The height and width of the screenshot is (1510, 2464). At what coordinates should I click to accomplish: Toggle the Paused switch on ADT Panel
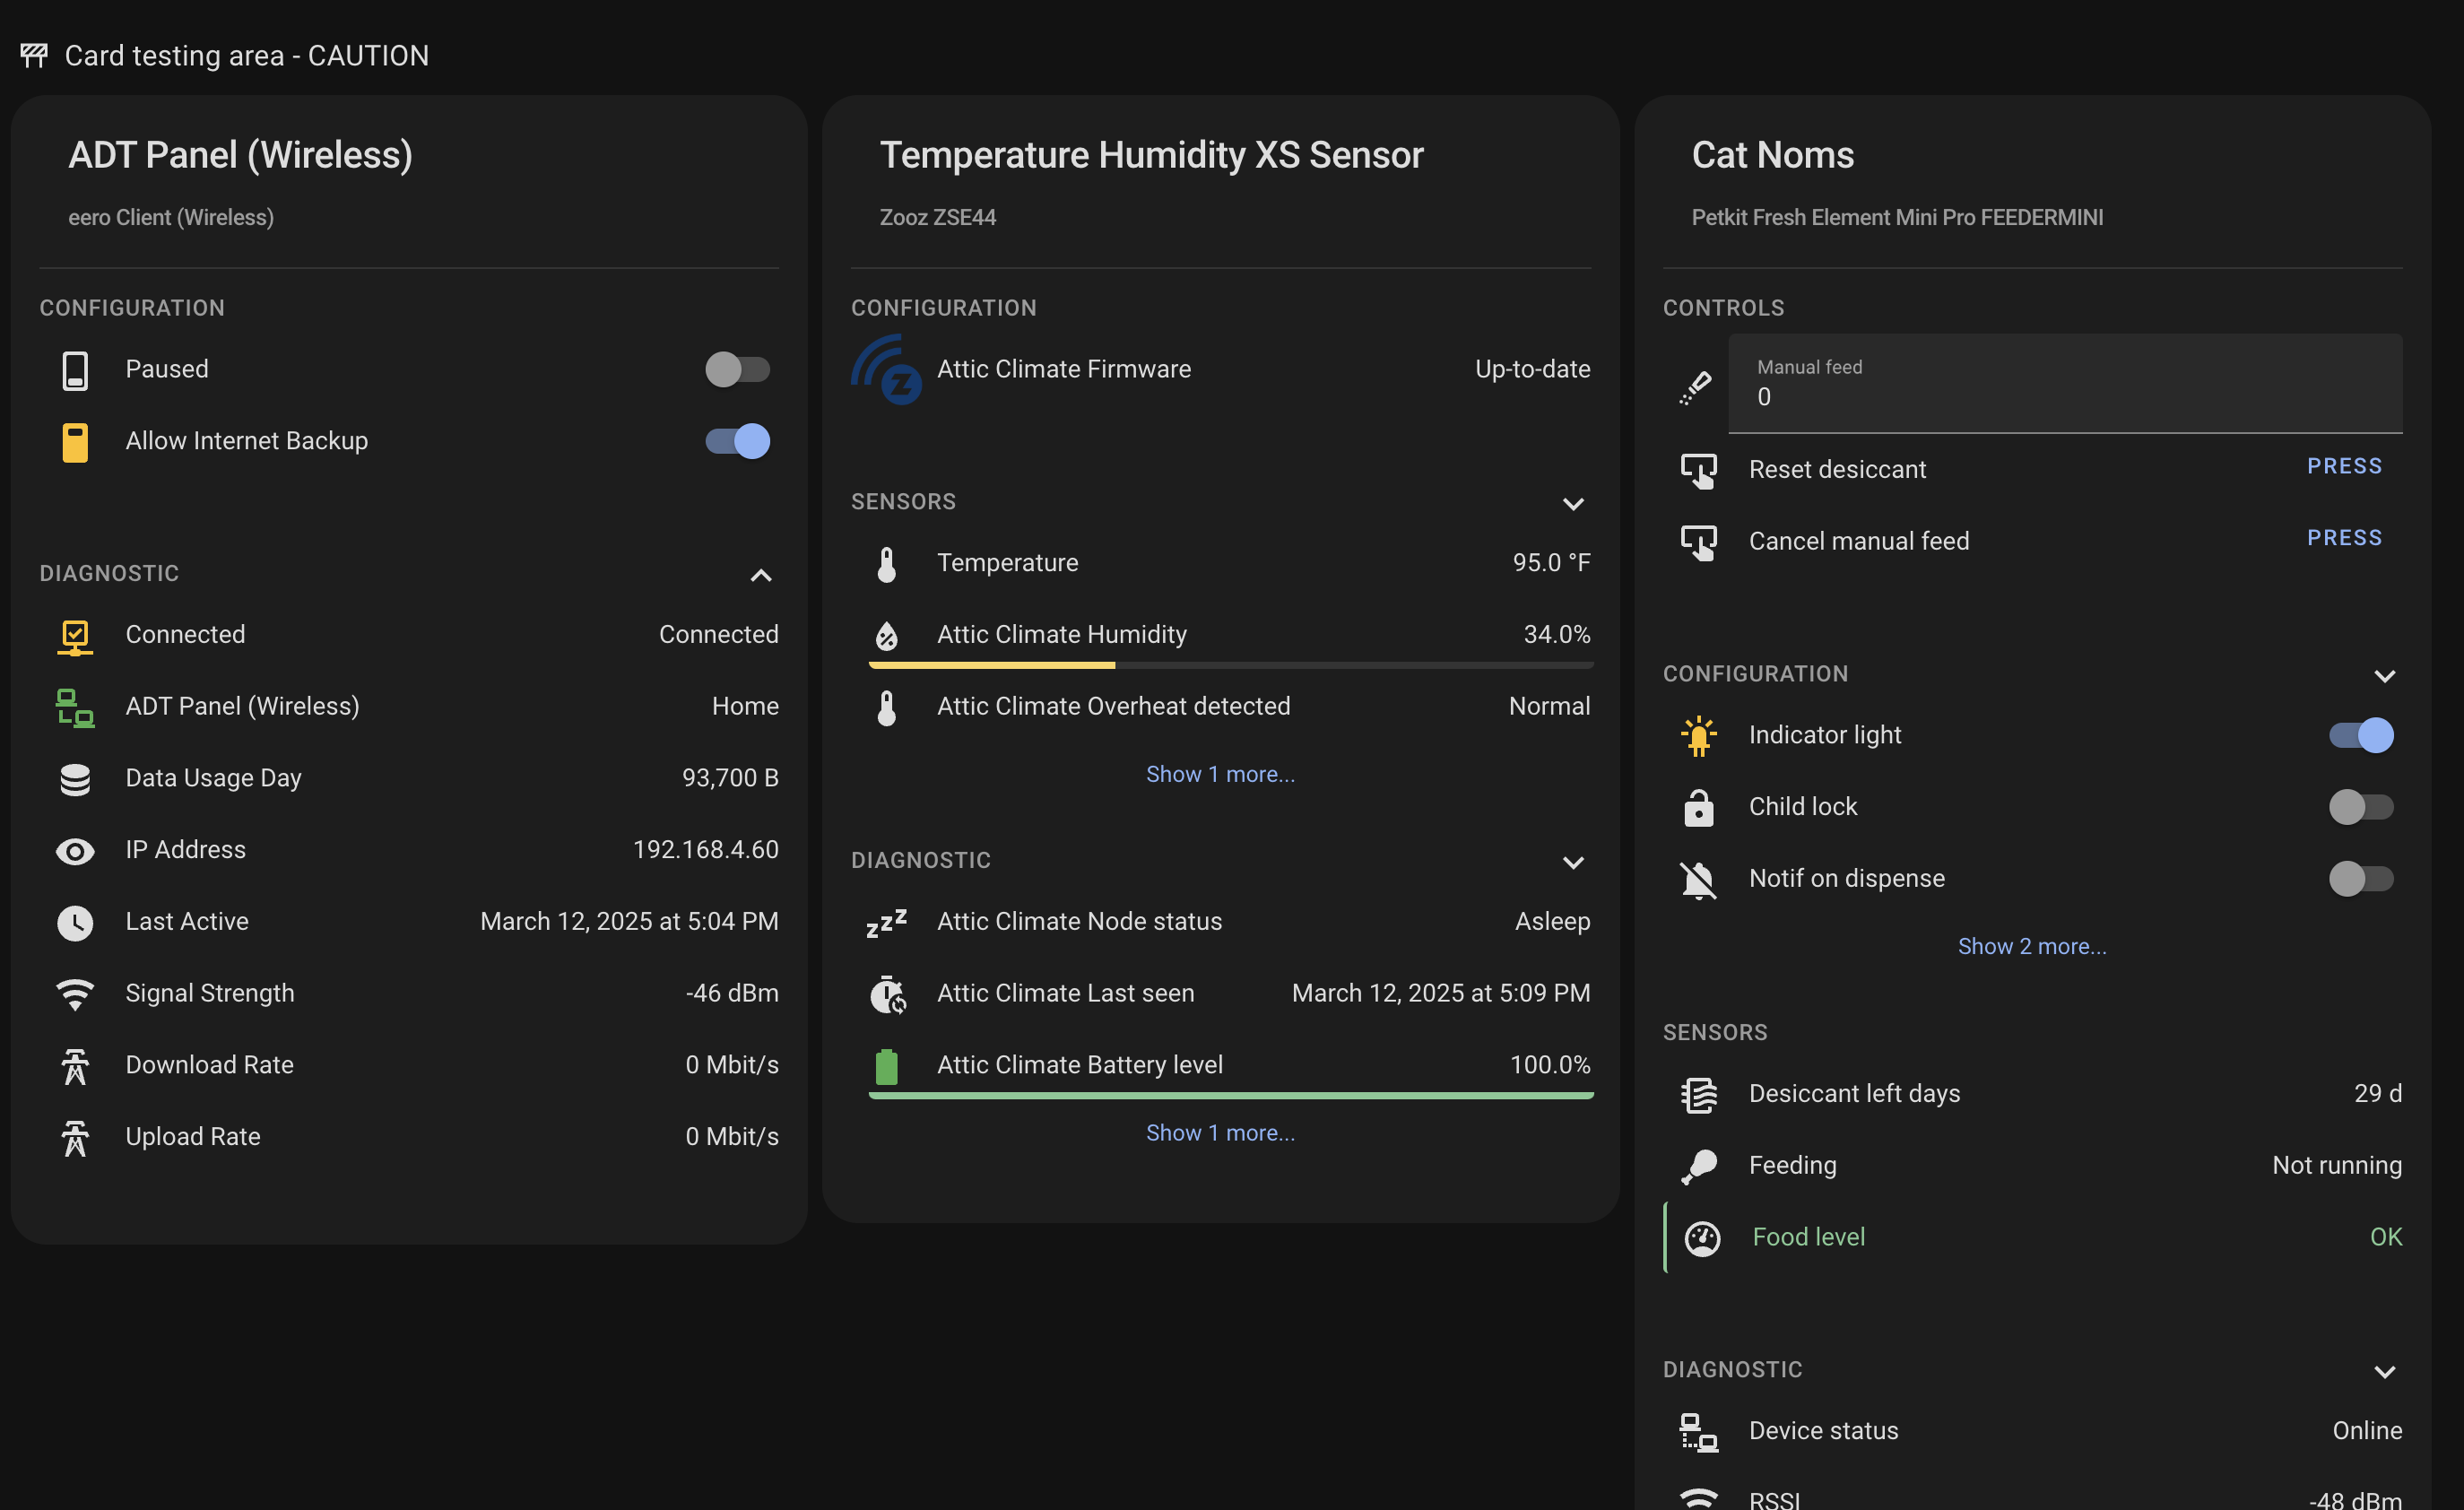738,369
